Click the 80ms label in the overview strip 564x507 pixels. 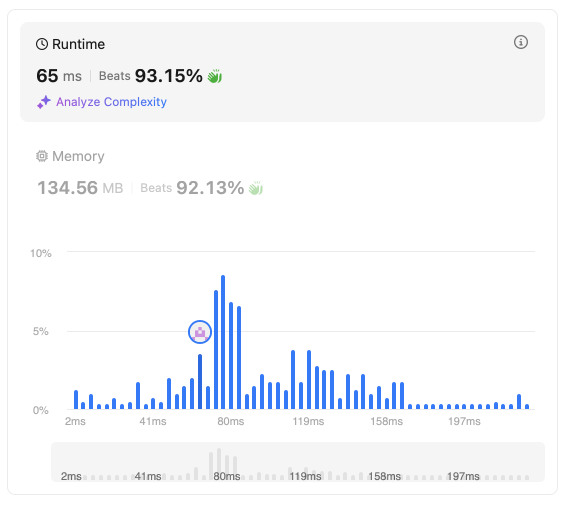pyautogui.click(x=227, y=476)
